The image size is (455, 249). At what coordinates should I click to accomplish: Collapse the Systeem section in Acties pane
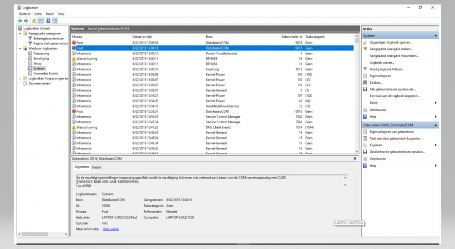pos(436,35)
